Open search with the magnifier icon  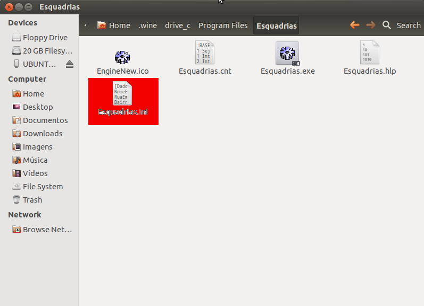pyautogui.click(x=387, y=25)
